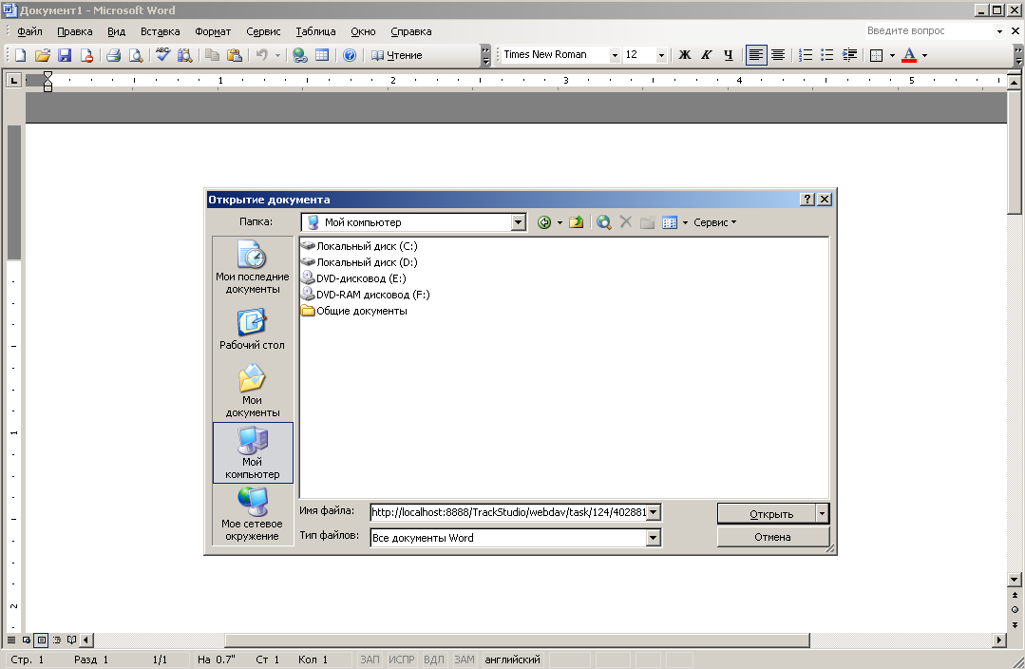Open Мое сетевое окружение location
Viewport: 1025px width, 669px height.
point(252,513)
